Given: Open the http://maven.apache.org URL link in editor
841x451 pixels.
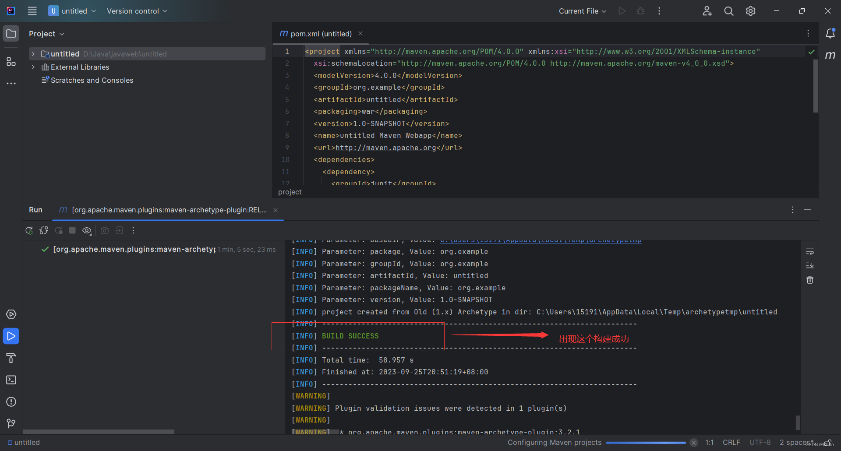Looking at the screenshot, I should tap(385, 148).
